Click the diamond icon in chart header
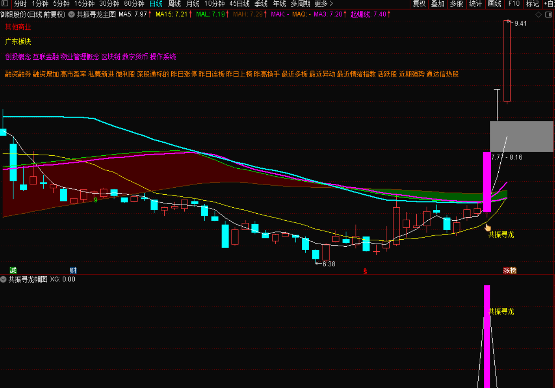This screenshot has height=388, width=555. pyautogui.click(x=539, y=14)
